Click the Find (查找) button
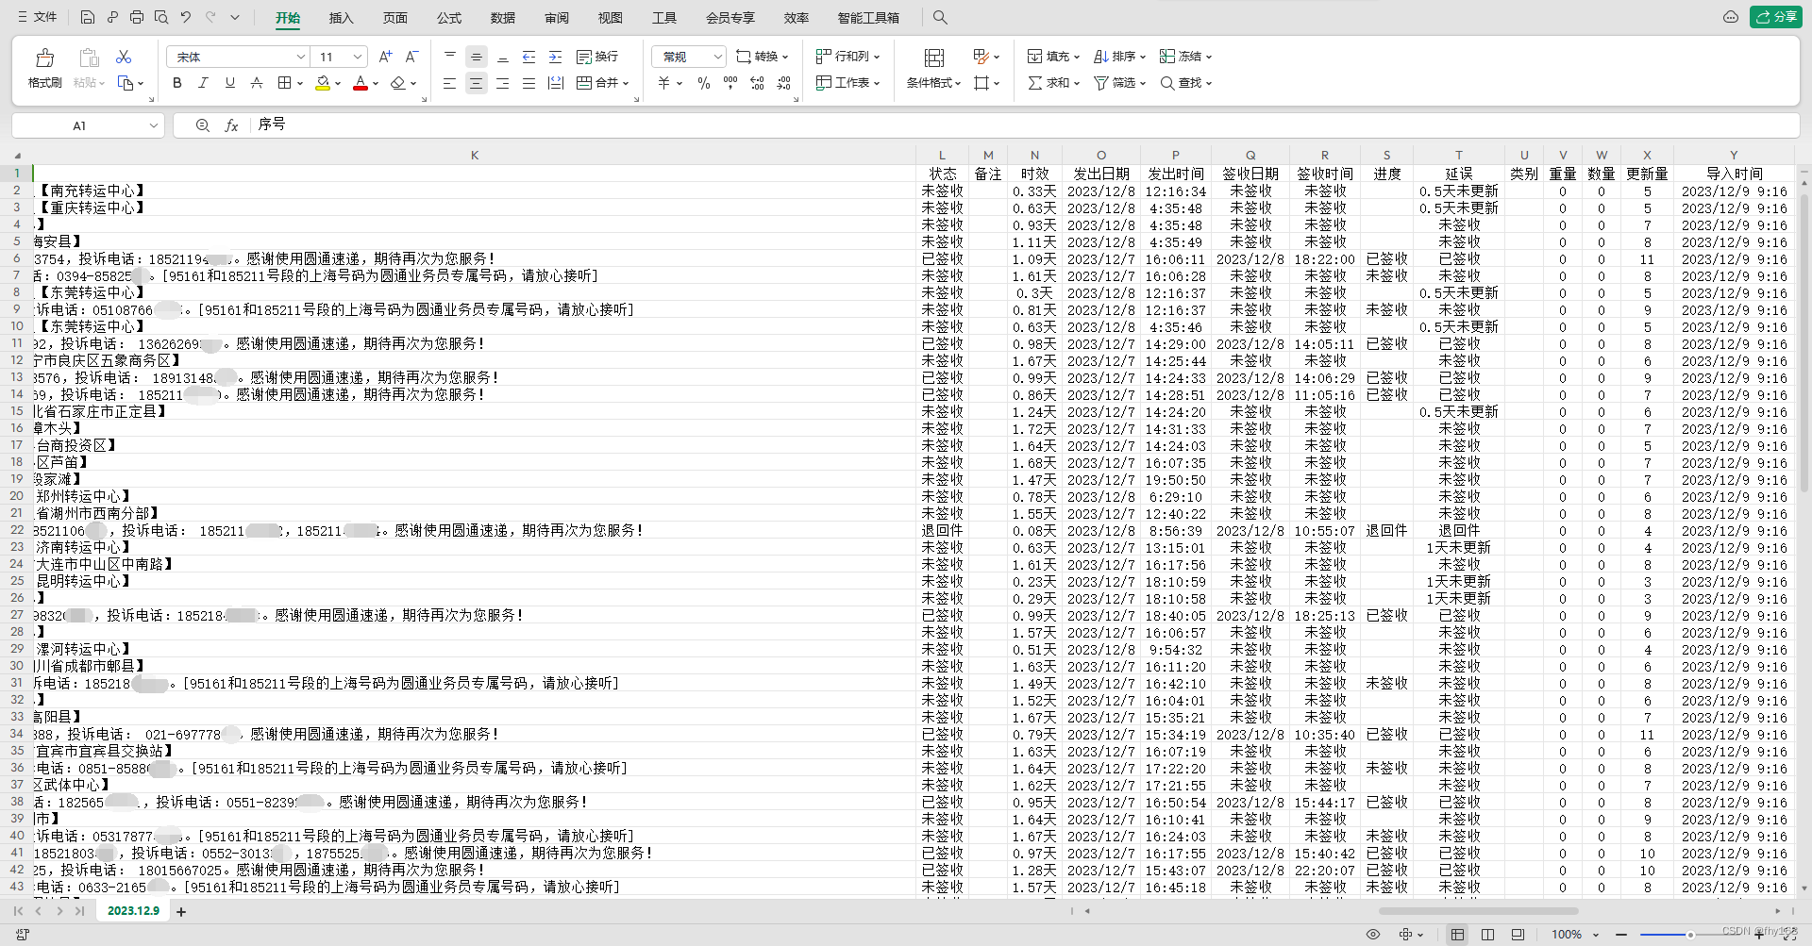The width and height of the screenshot is (1812, 946). click(1185, 83)
